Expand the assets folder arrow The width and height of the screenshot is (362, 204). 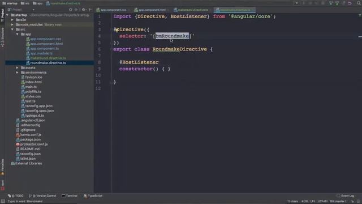coord(18,68)
